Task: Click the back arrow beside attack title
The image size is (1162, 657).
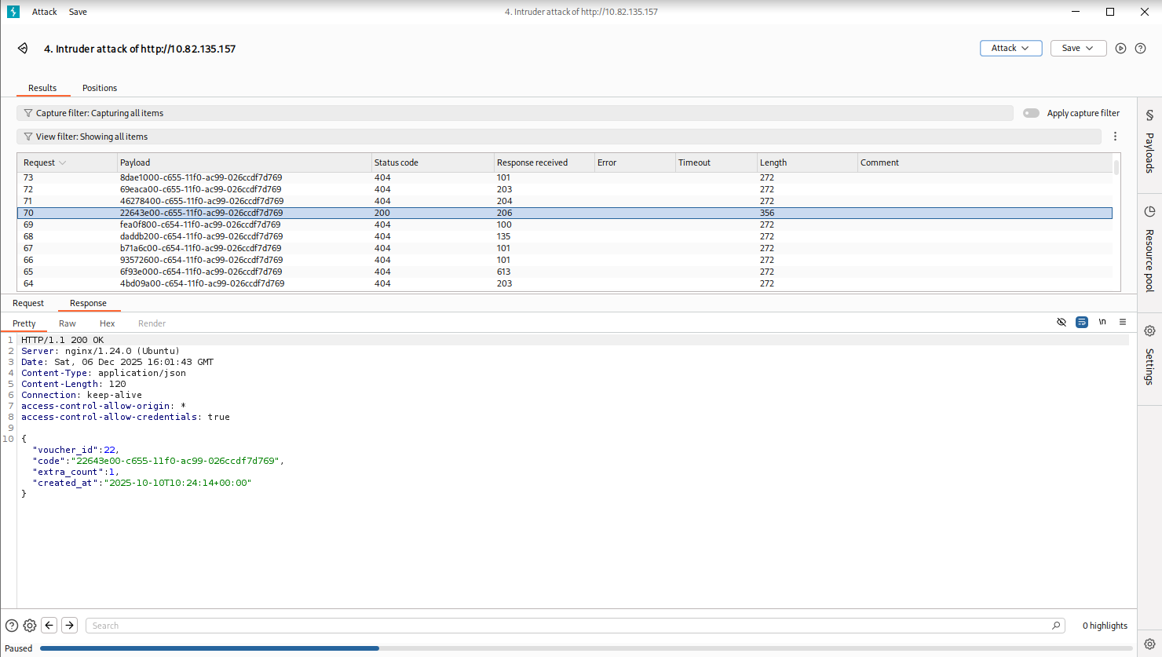Action: [x=23, y=49]
